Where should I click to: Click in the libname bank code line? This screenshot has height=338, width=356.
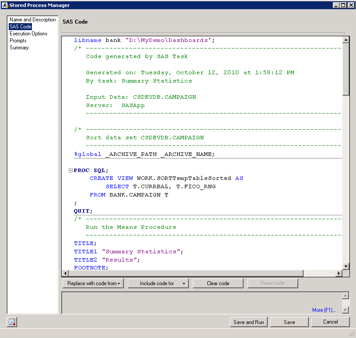(x=144, y=40)
